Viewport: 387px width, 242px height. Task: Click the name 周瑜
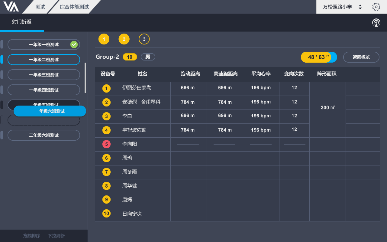[127, 158]
